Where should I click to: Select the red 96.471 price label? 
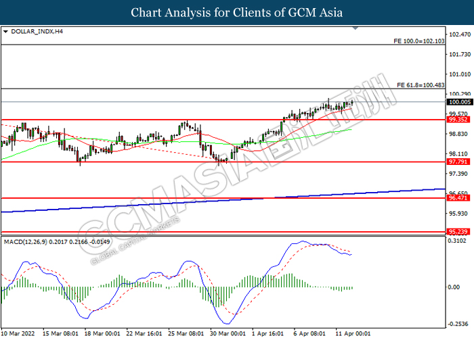(x=458, y=198)
